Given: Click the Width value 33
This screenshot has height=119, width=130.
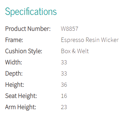Looking at the screenshot, I should click(64, 62).
